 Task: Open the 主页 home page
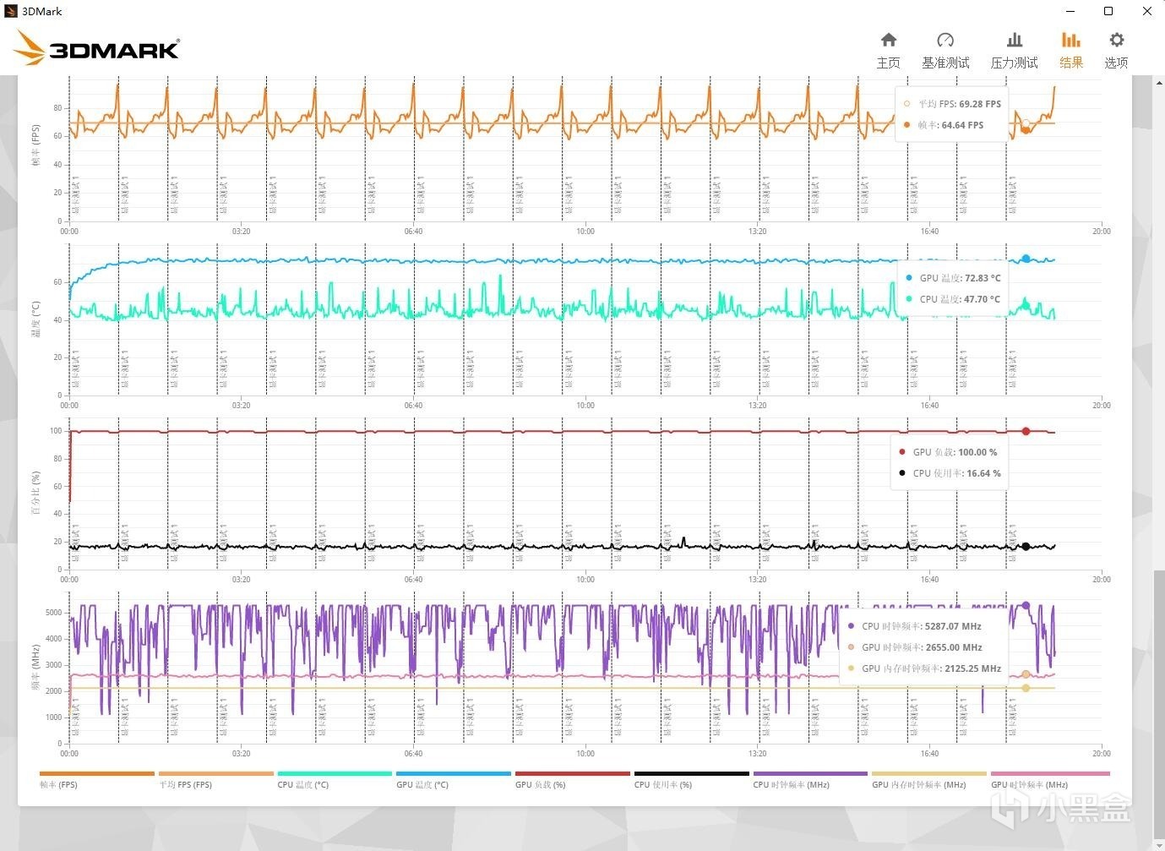[x=888, y=50]
